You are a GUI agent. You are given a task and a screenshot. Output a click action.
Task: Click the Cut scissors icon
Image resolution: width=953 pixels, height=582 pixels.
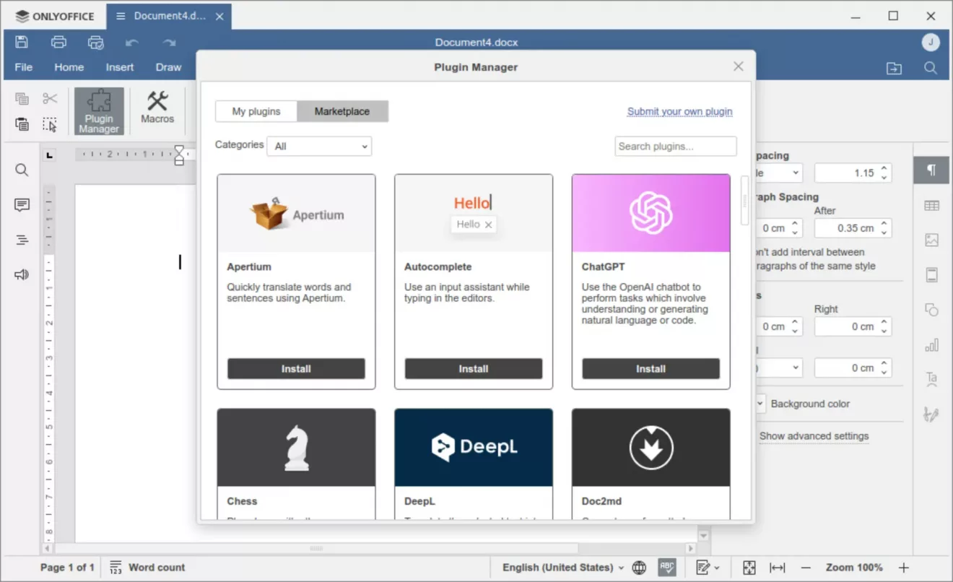click(x=50, y=99)
